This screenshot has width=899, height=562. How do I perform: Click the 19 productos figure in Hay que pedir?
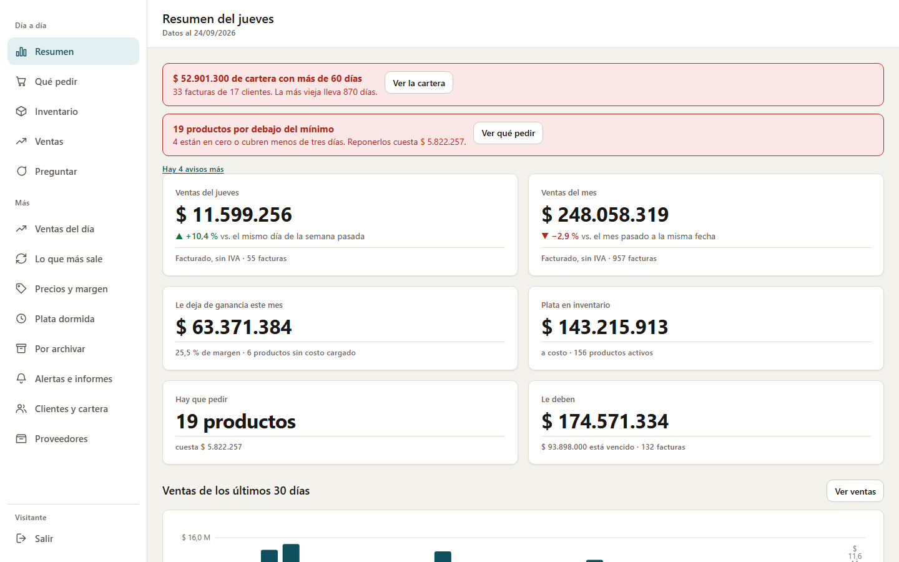tap(235, 421)
